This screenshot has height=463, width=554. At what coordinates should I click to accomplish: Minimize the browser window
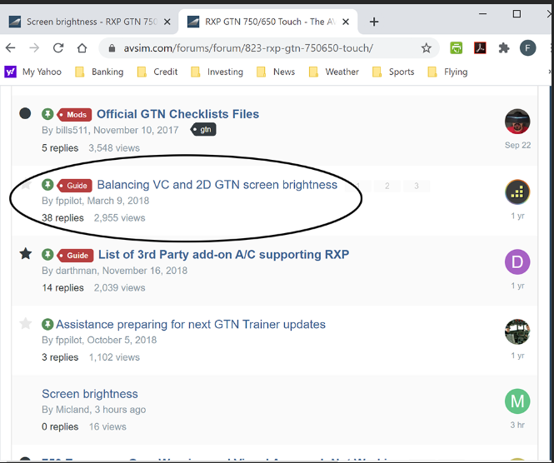coord(482,14)
